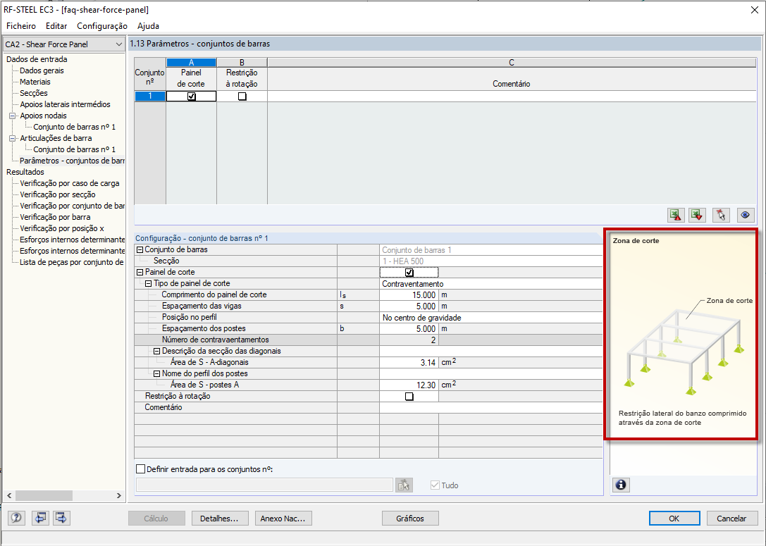Screen dimensions: 766x546
Task: Click the Excel import icon with red arrow
Action: click(x=698, y=215)
